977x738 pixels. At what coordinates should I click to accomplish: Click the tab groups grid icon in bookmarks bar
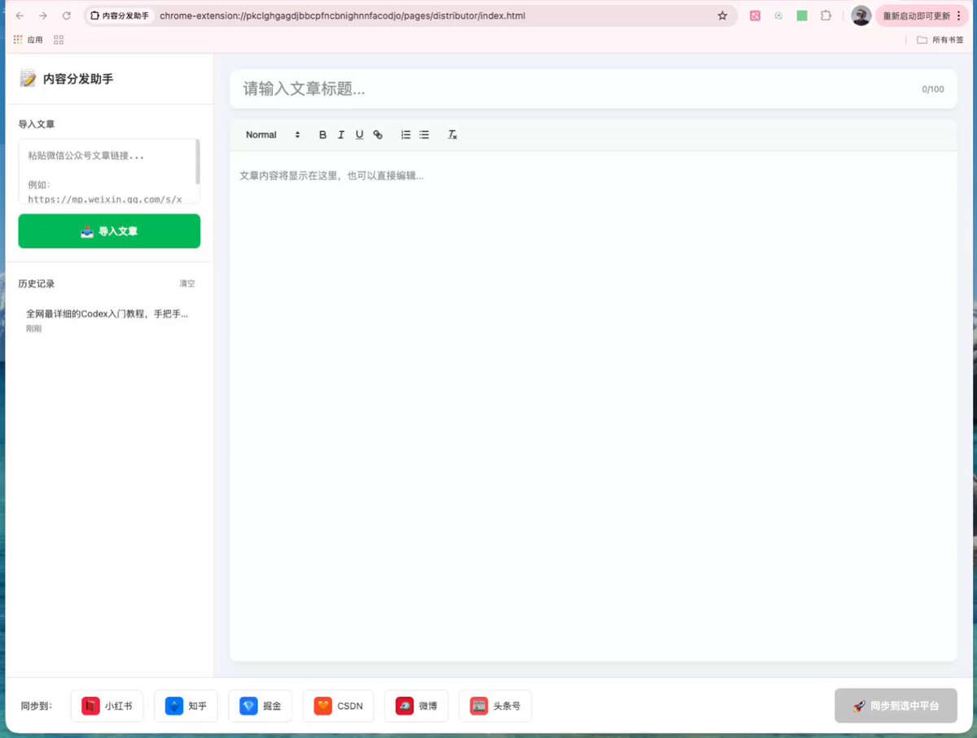pyautogui.click(x=59, y=40)
